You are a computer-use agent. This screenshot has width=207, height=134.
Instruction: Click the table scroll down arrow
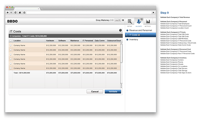click(x=121, y=87)
